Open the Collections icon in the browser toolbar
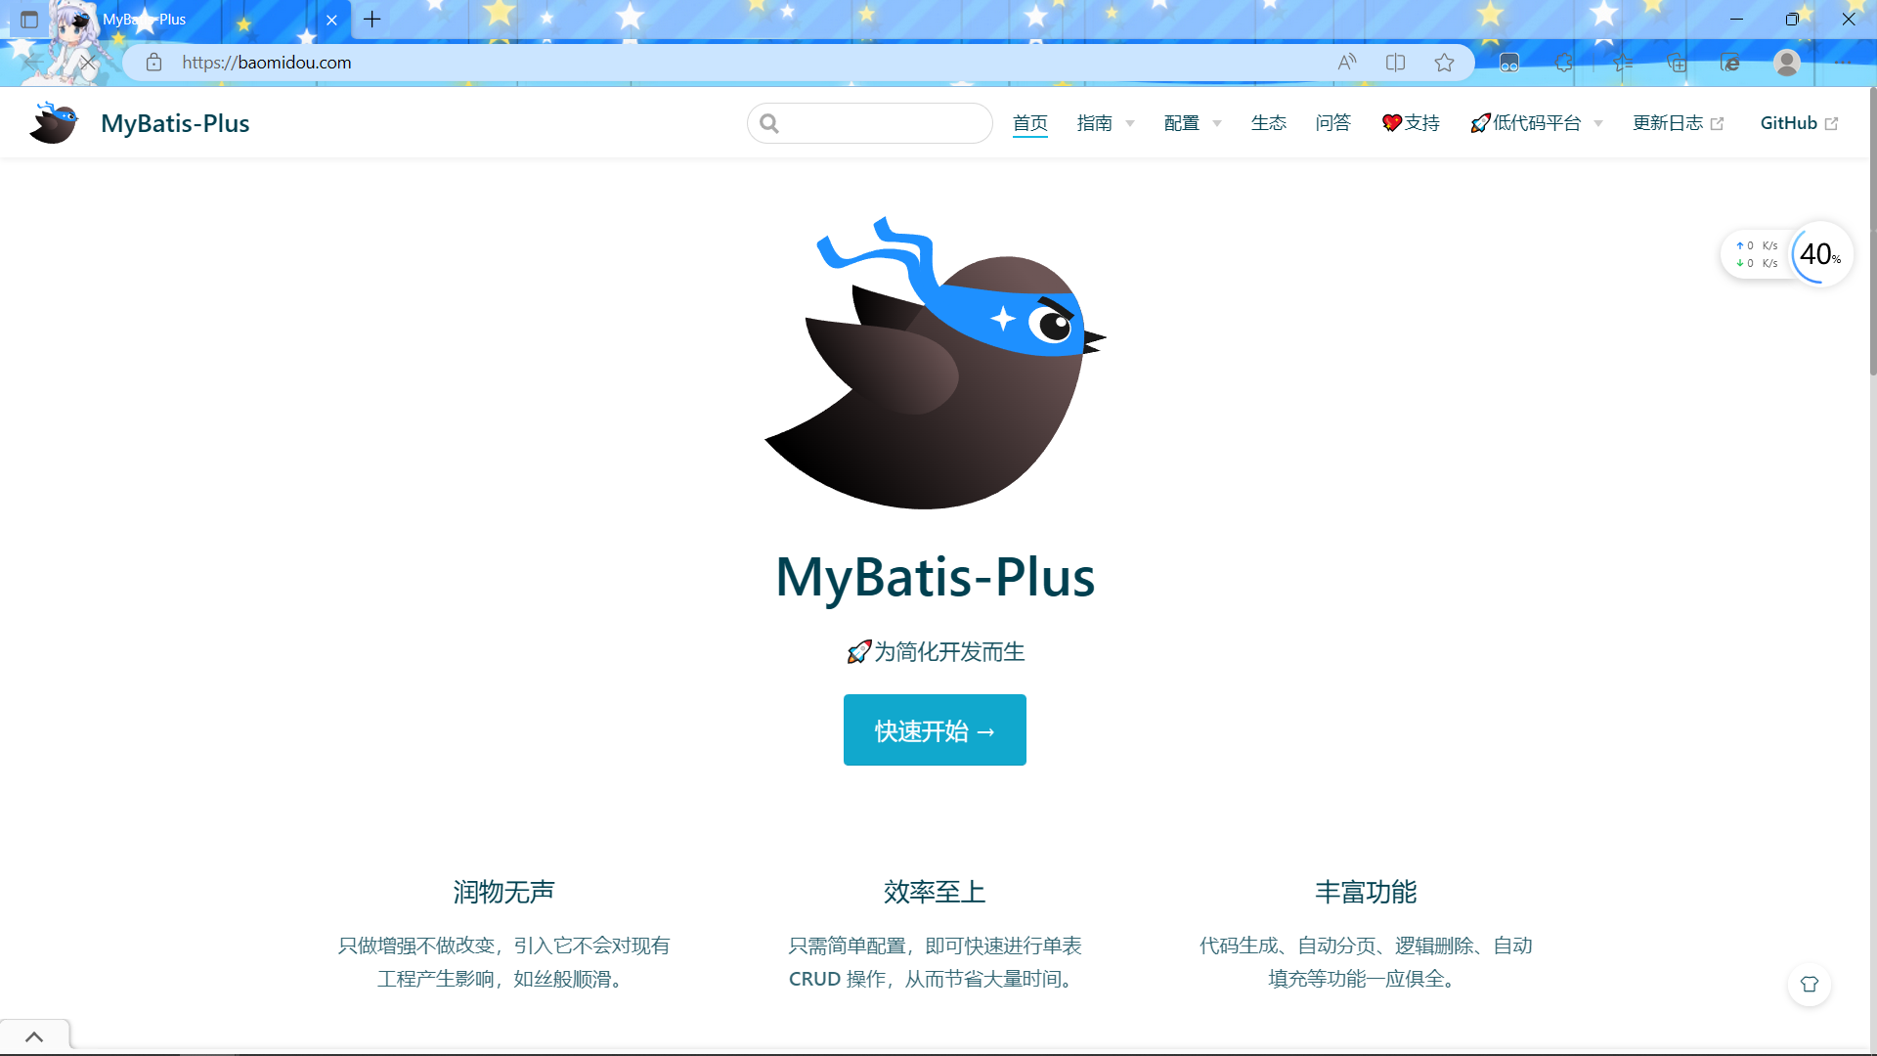Viewport: 1877px width, 1056px height. point(1677,63)
